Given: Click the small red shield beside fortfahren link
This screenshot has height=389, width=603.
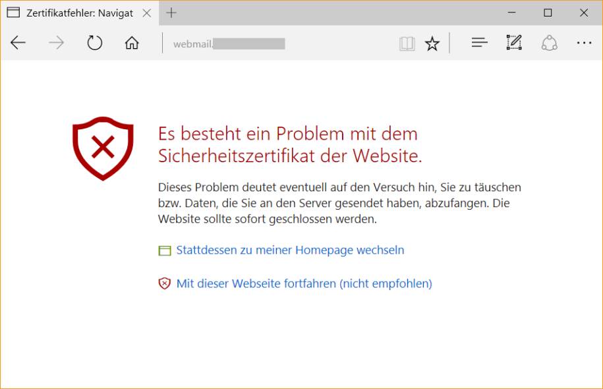Looking at the screenshot, I should point(165,284).
